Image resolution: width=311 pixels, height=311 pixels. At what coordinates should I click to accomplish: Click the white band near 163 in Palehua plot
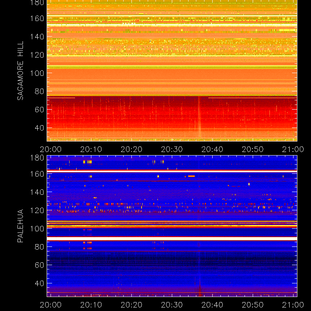(x=172, y=171)
